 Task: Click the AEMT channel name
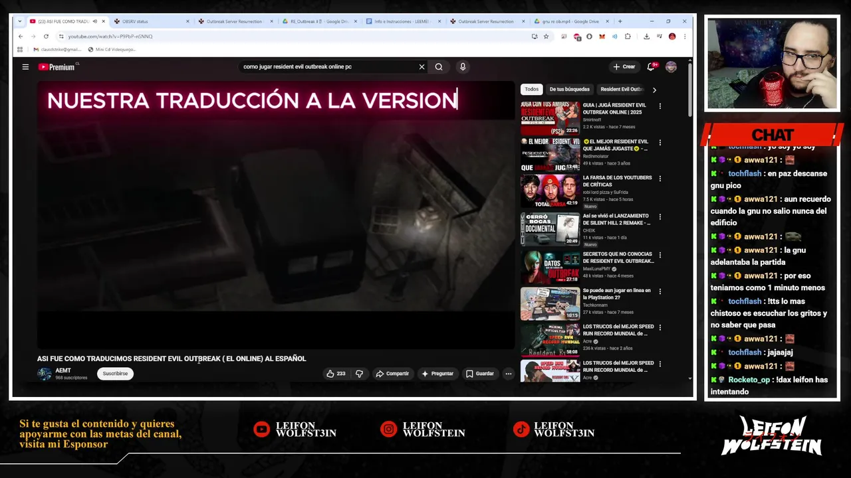pos(63,370)
